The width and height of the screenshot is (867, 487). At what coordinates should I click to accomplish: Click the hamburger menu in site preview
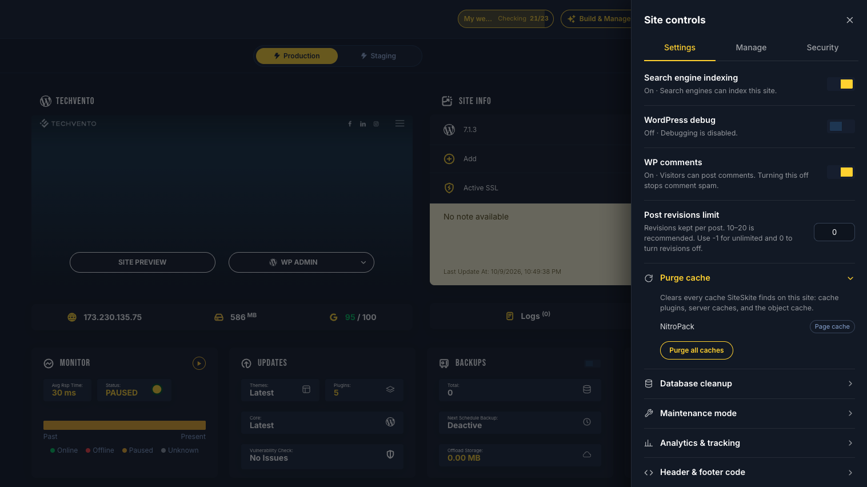[400, 123]
